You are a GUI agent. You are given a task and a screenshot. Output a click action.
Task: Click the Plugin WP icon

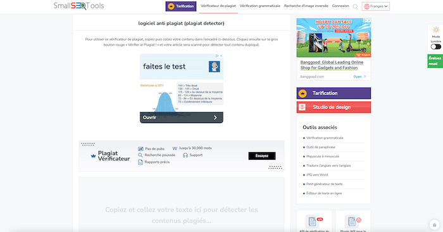[x=352, y=221]
